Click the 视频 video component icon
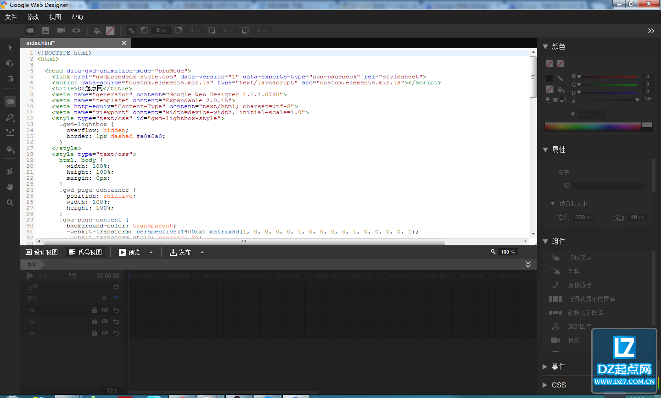 click(x=555, y=340)
